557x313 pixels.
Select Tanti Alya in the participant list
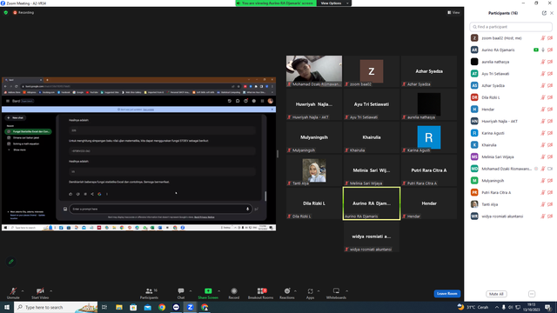[x=511, y=204]
